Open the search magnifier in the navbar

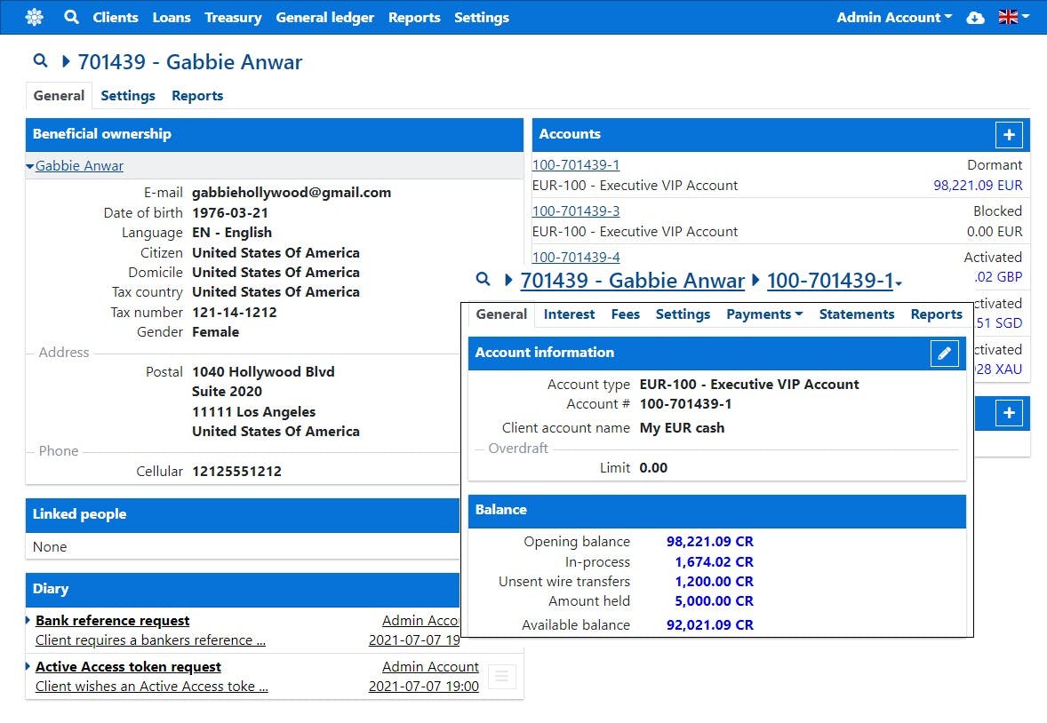click(x=71, y=18)
